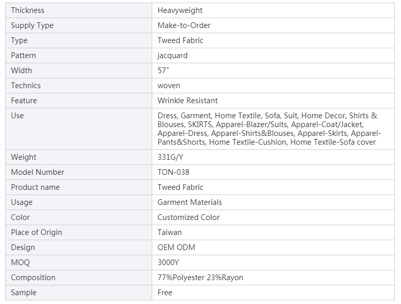The image size is (401, 304).
Task: Click the Use description paragraph
Action: tap(269, 129)
